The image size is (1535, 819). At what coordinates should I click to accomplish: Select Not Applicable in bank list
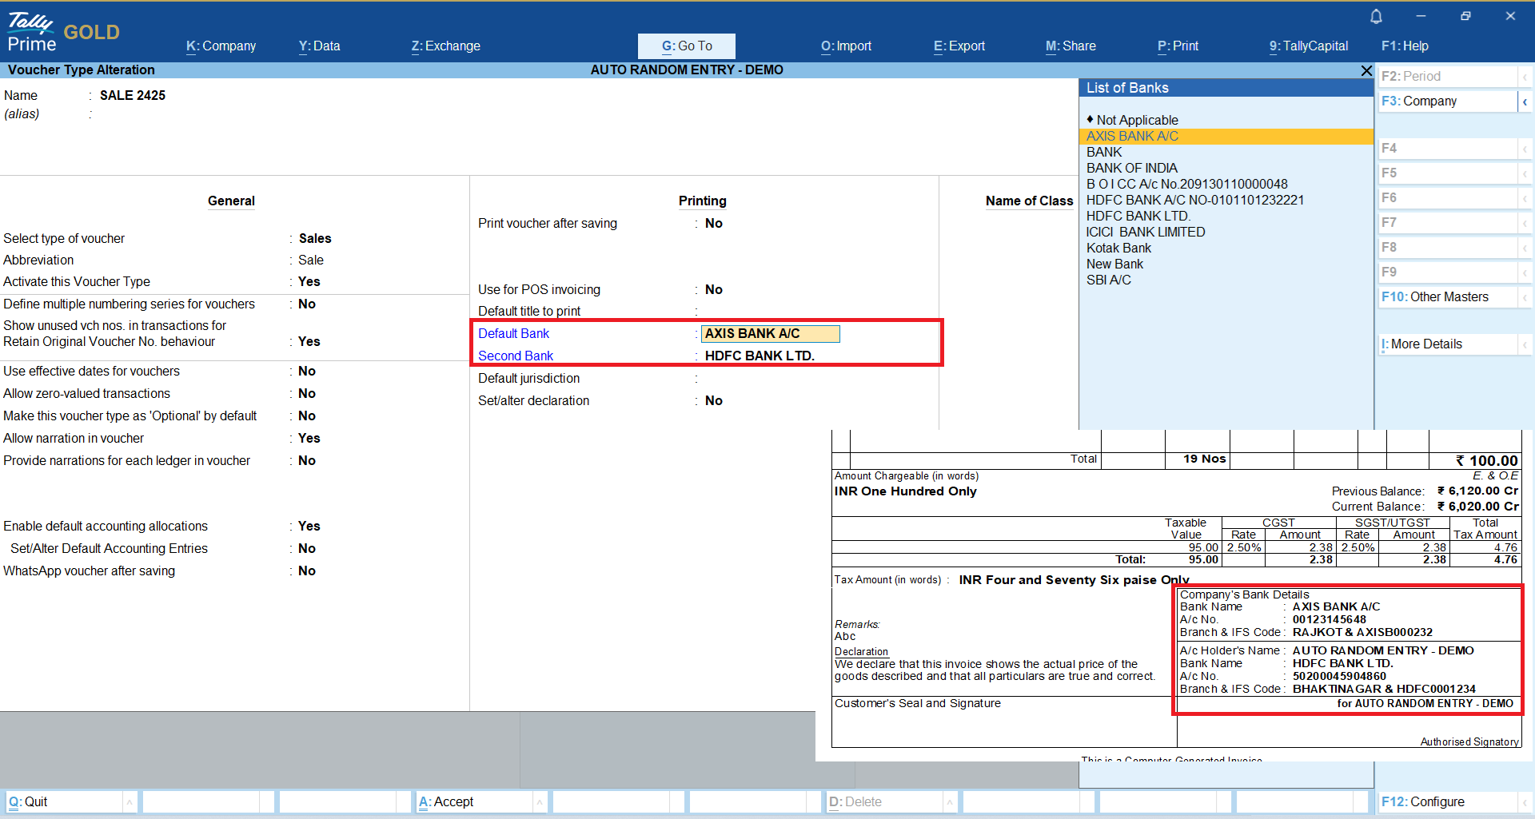point(1137,121)
